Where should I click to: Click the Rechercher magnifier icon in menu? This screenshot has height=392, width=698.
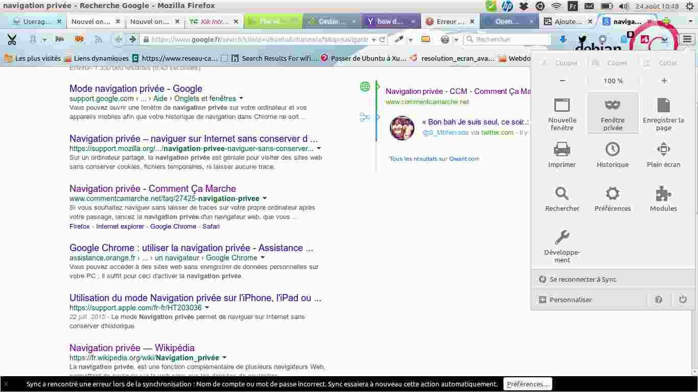562,193
